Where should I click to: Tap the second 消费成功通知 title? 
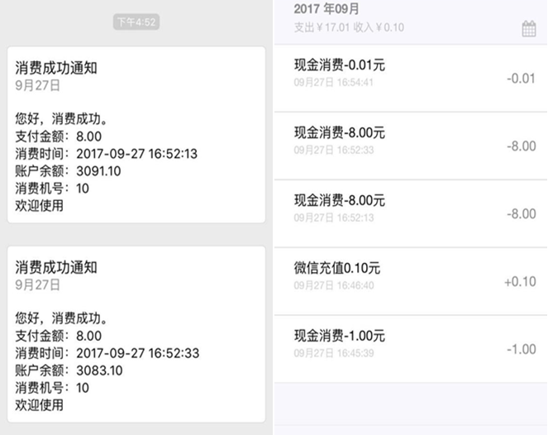(56, 267)
